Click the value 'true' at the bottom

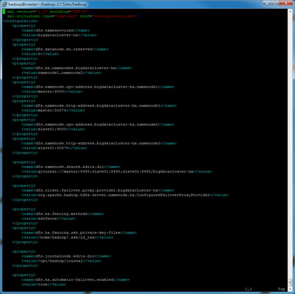coord(43,284)
